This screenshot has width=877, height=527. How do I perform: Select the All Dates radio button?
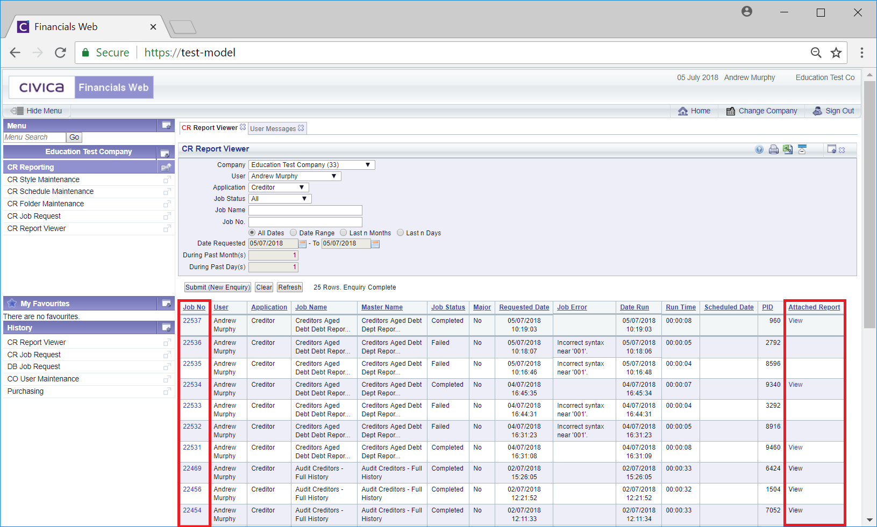click(252, 233)
